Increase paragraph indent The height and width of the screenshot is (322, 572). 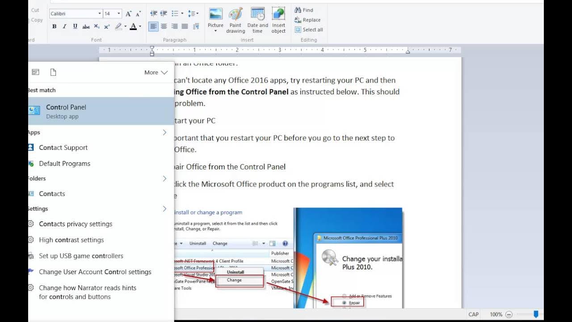[164, 14]
